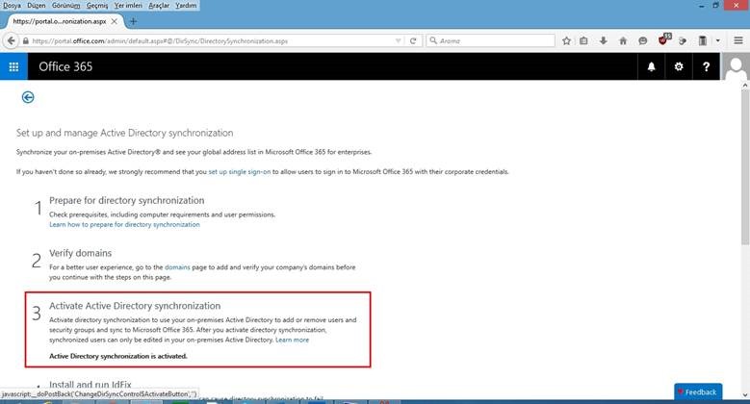Open the Office 365 app launcher grid
Viewport: 750px width, 404px height.
click(x=13, y=66)
